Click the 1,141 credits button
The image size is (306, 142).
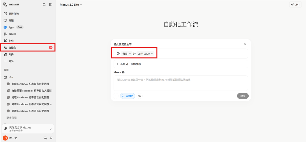296,4
